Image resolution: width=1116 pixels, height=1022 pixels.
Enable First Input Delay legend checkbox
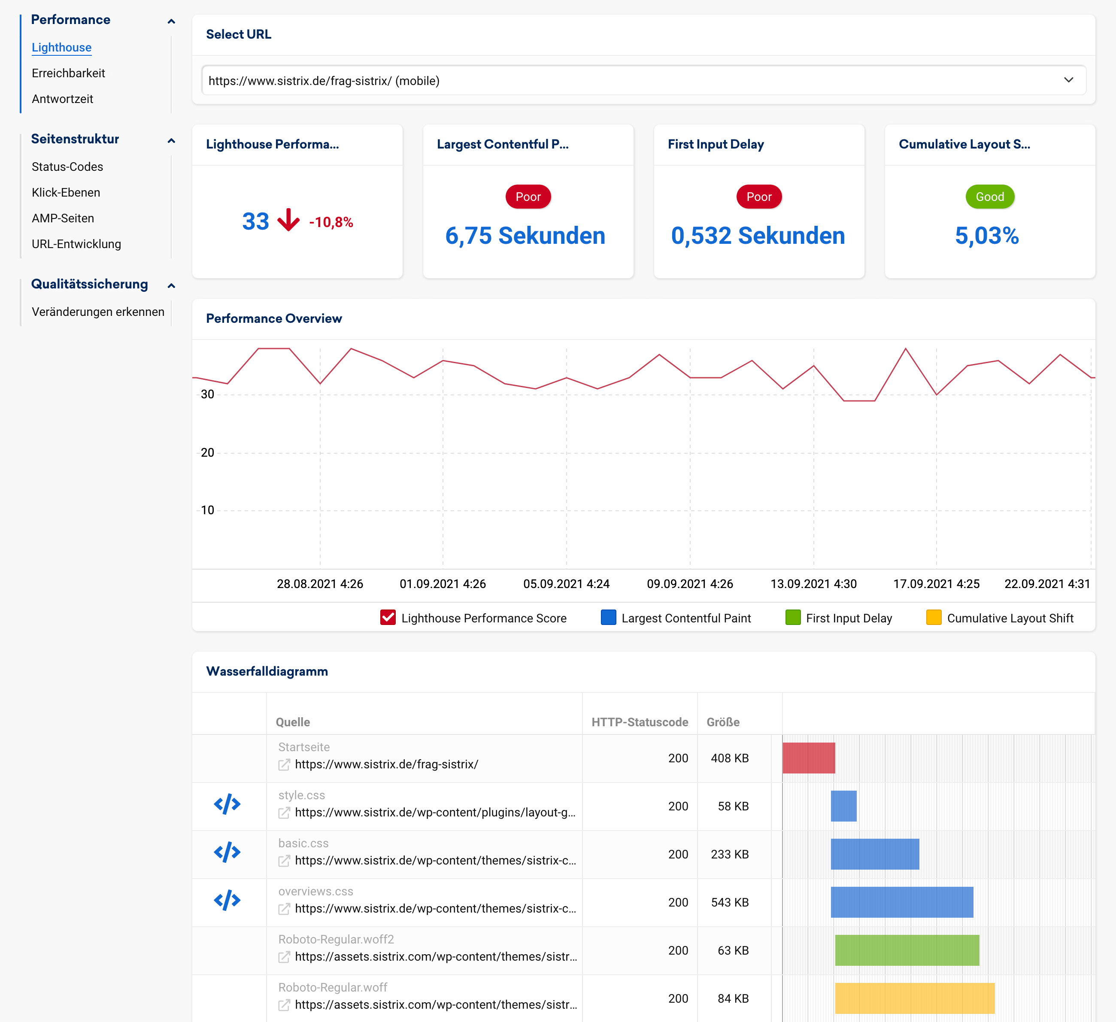[x=793, y=617]
